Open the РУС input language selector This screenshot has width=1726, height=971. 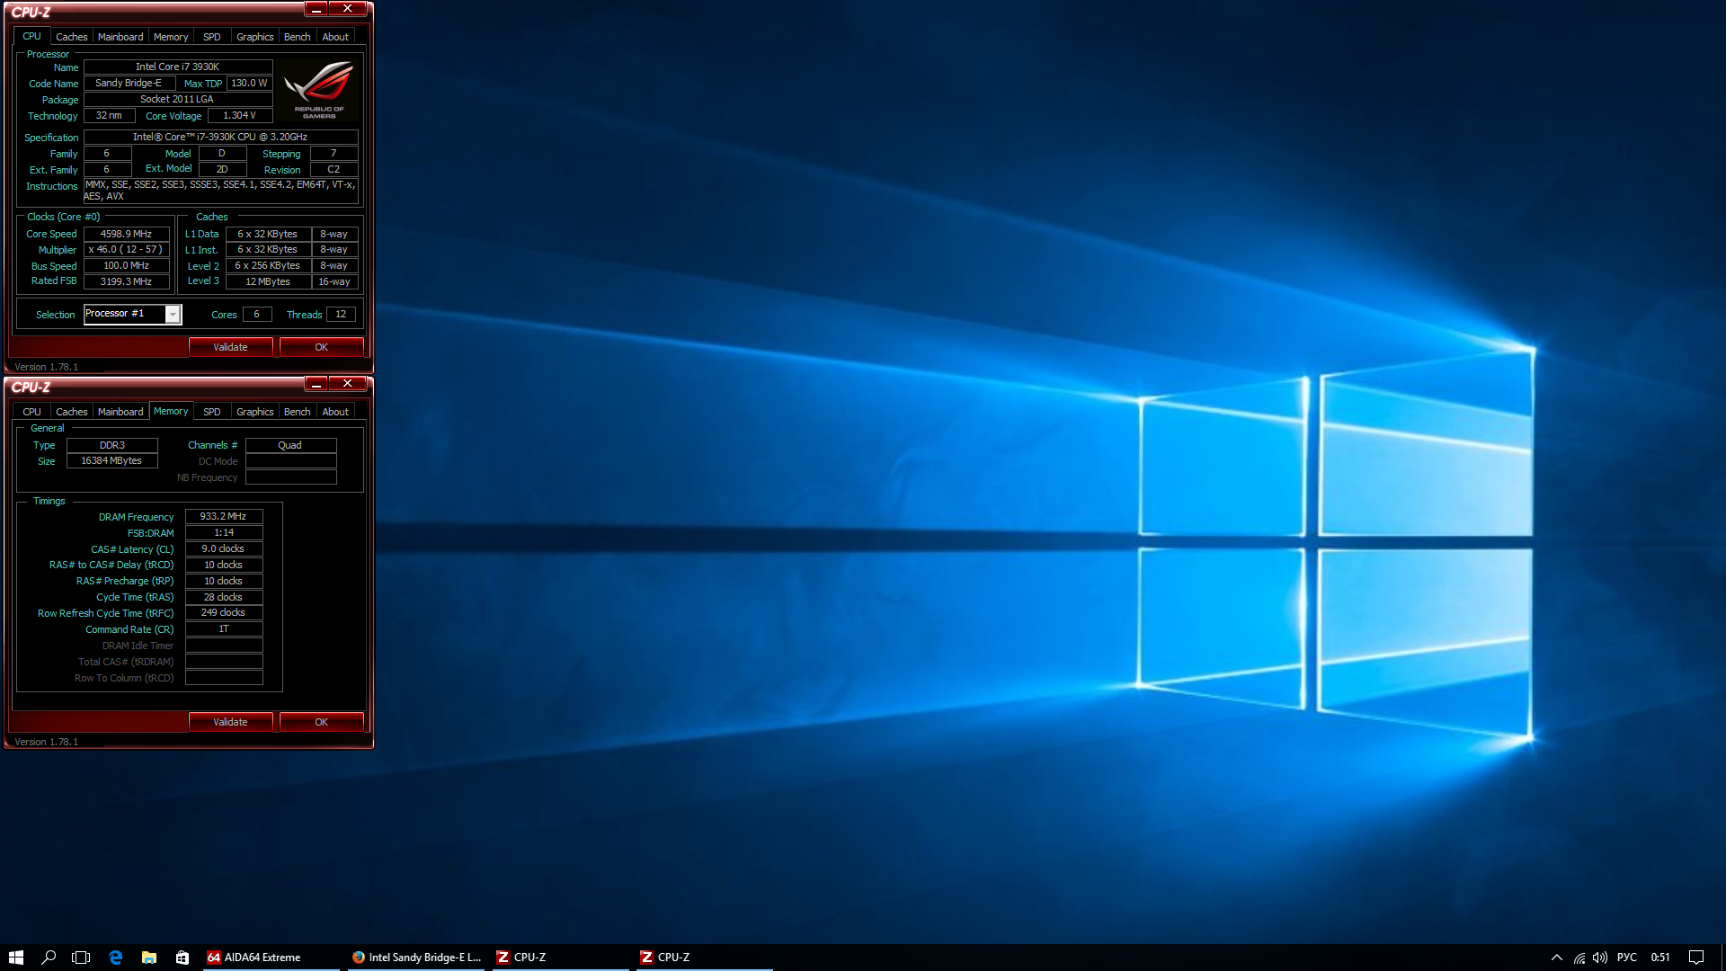[x=1626, y=958]
